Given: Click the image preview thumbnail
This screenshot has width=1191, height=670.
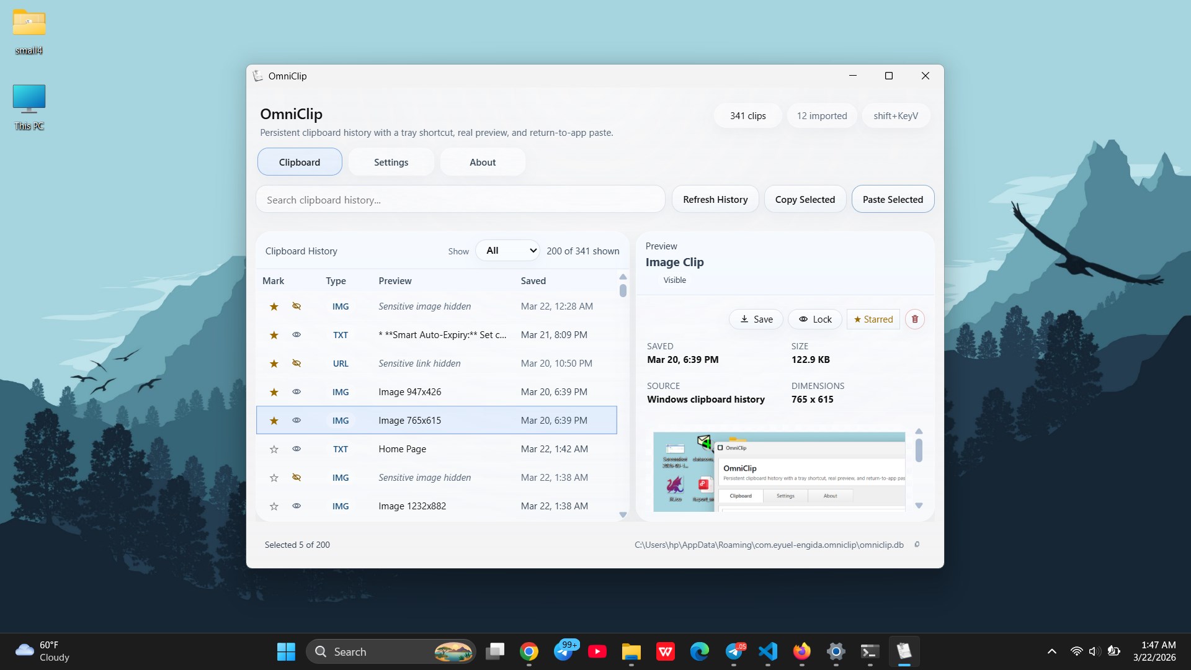Looking at the screenshot, I should (x=779, y=471).
